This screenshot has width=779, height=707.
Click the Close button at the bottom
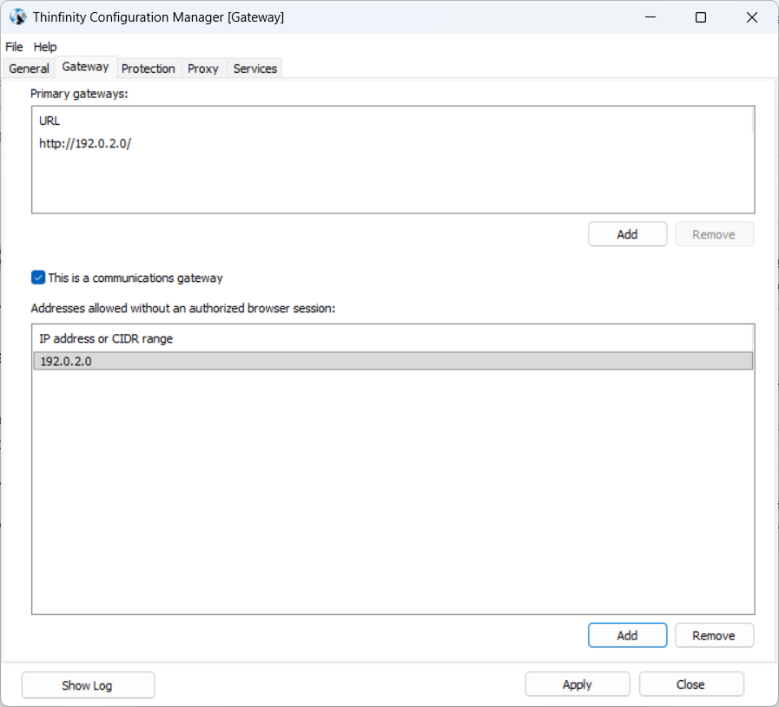point(691,684)
